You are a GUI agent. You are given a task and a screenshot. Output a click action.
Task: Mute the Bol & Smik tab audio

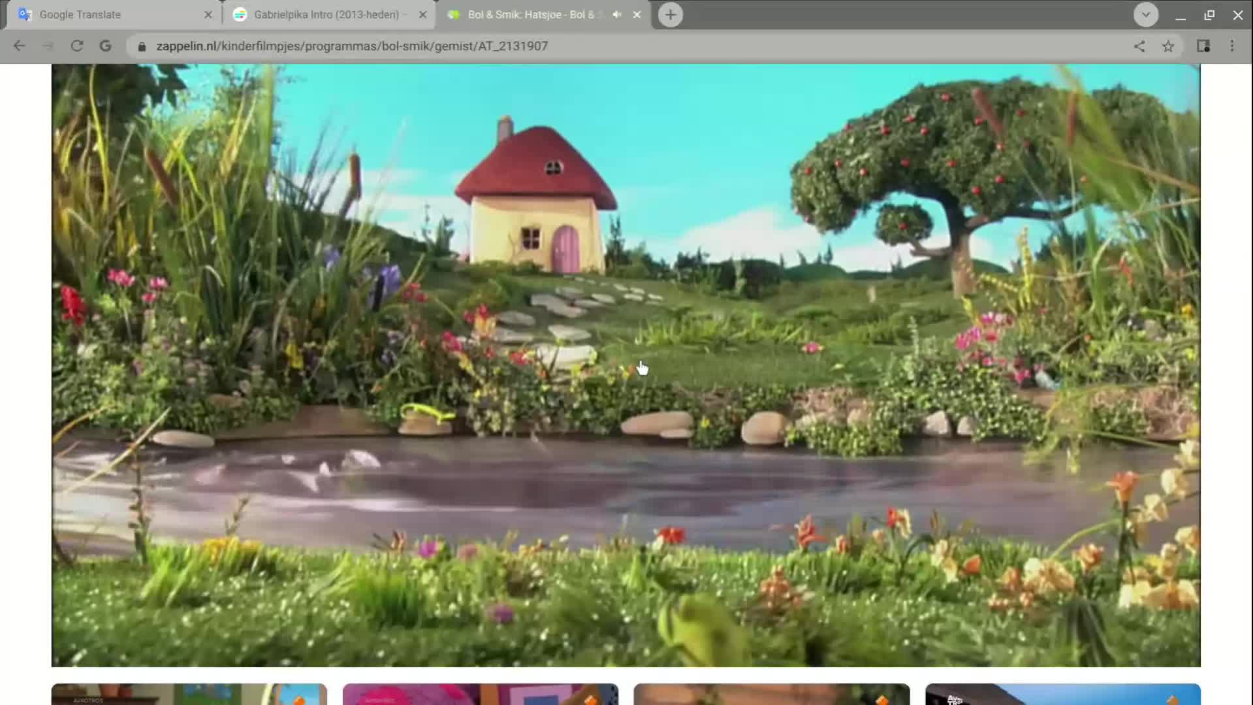(616, 14)
